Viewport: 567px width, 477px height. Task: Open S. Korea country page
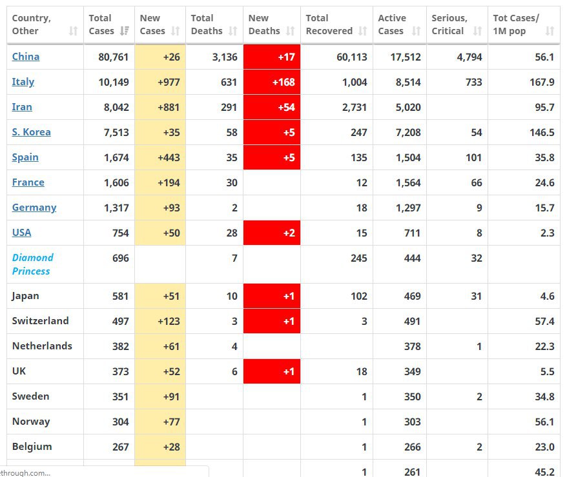(x=31, y=132)
